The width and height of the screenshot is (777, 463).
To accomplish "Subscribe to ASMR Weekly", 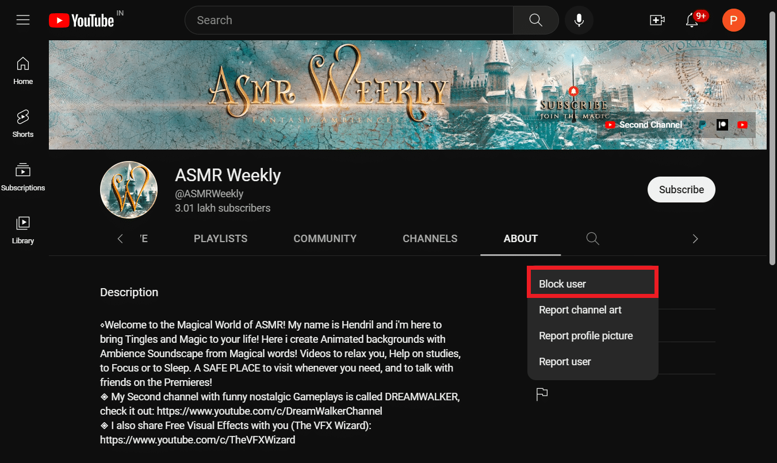I will (681, 189).
